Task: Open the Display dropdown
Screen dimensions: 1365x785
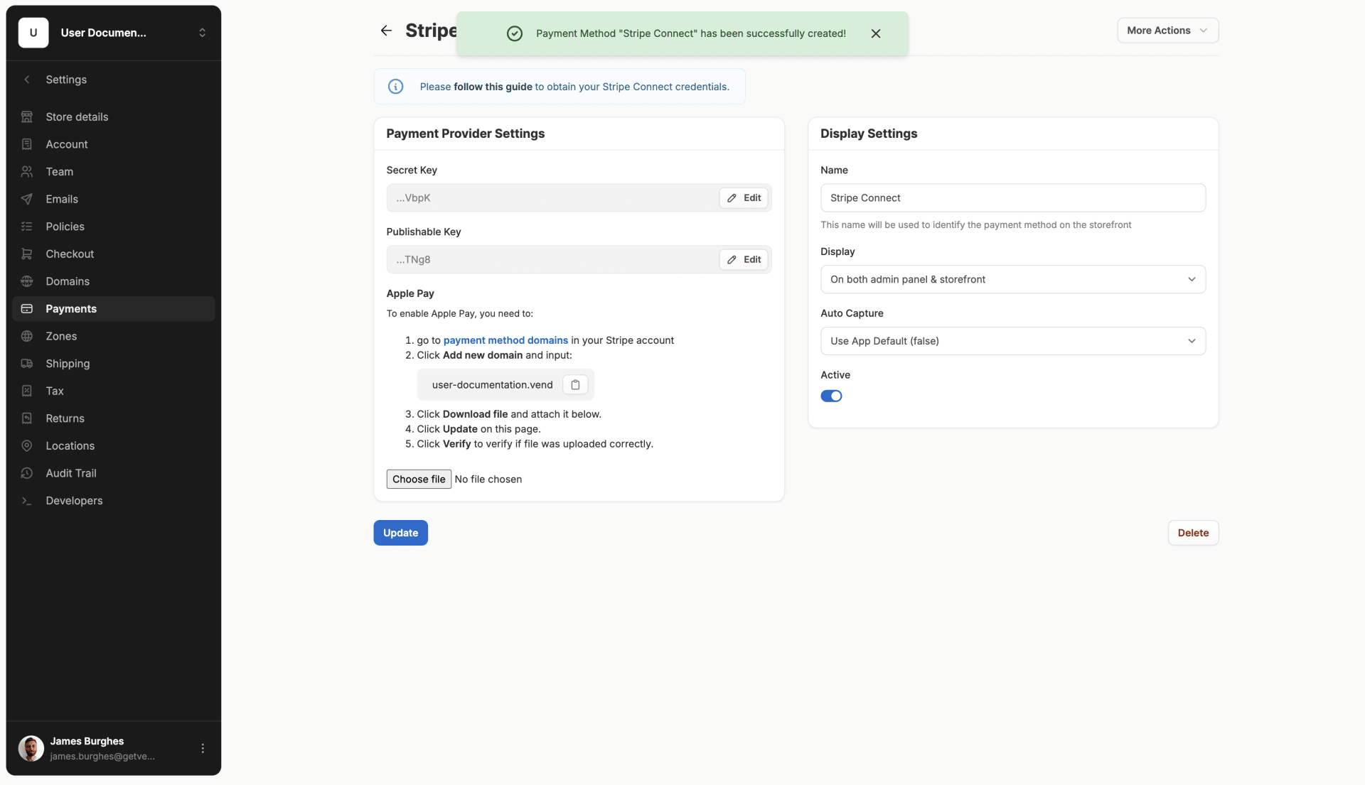Action: 1012,279
